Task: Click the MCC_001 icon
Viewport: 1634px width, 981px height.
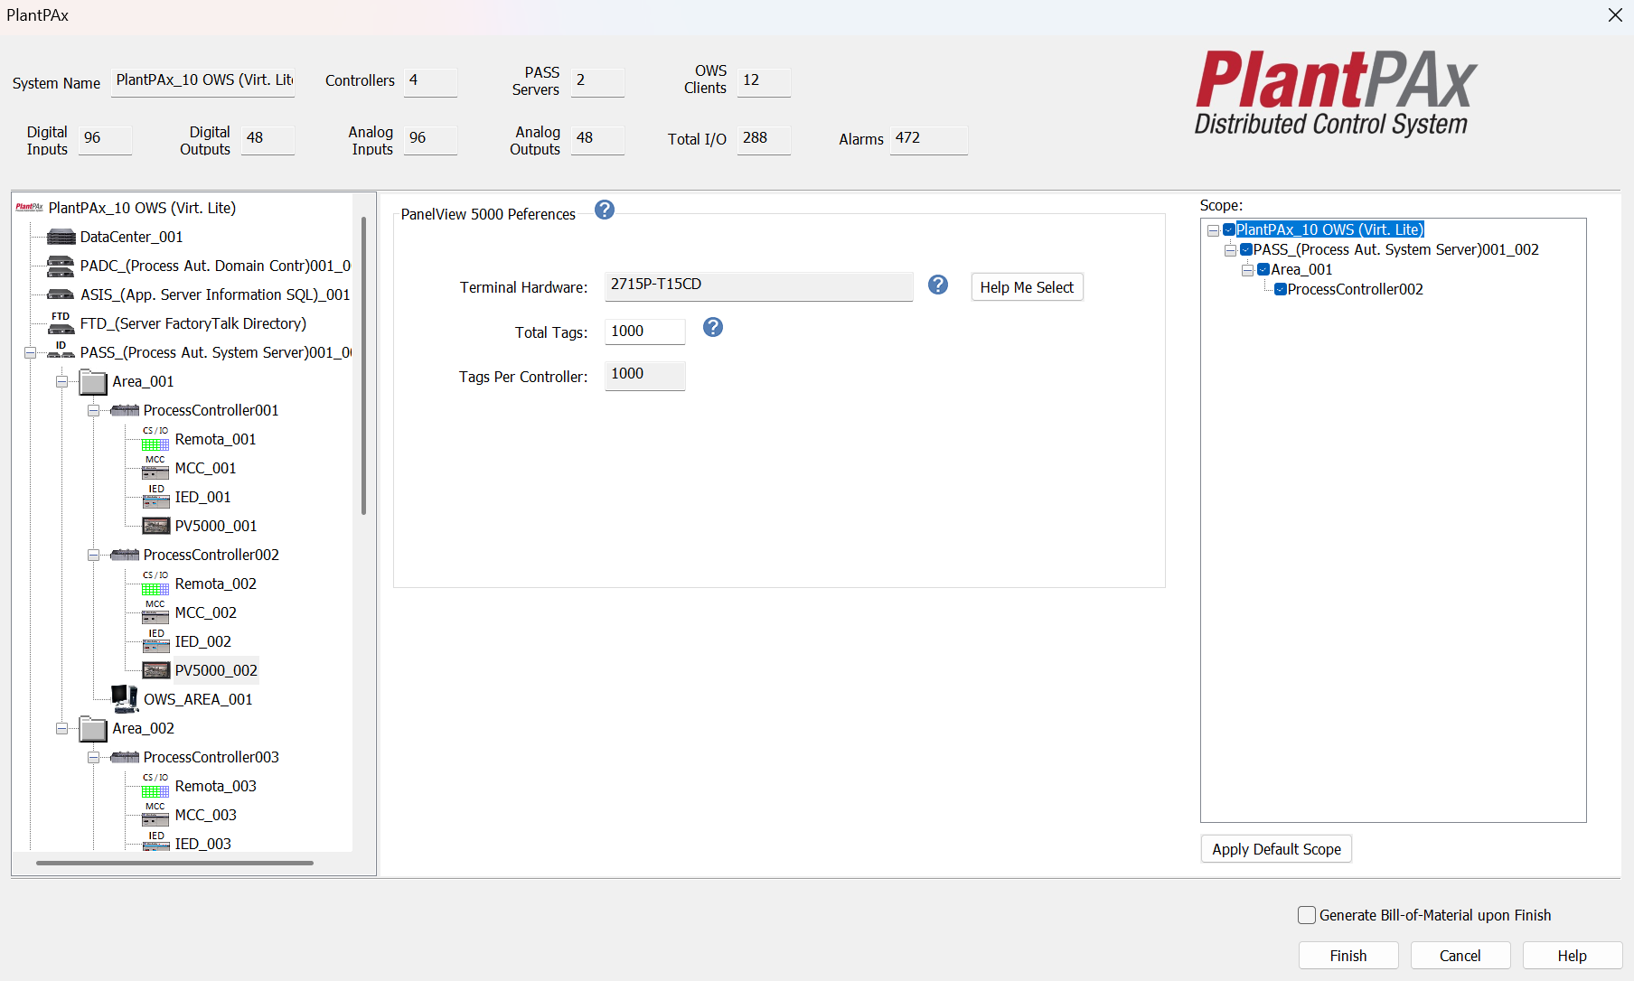Action: 155,468
